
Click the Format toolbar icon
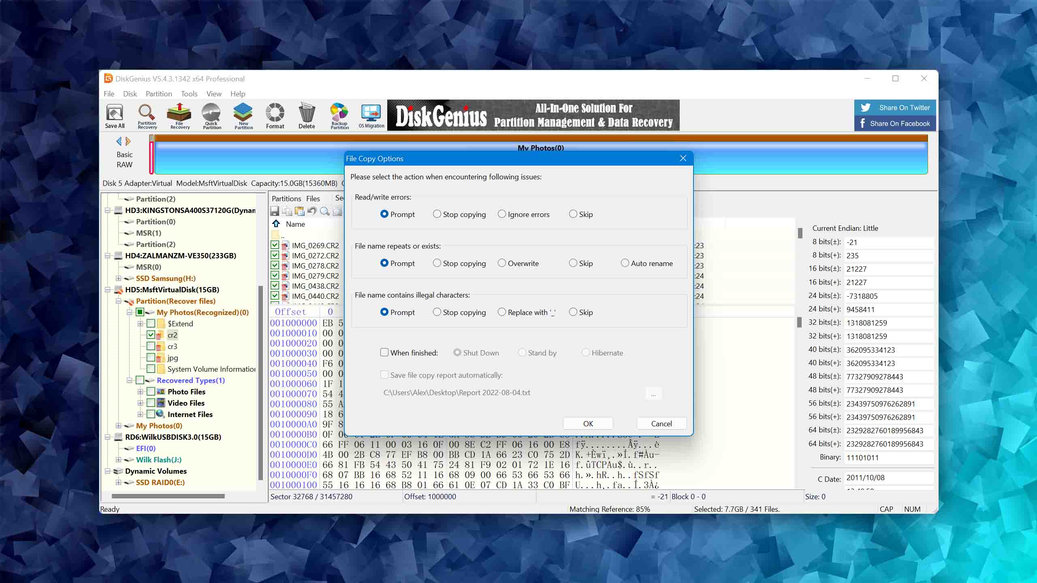275,116
